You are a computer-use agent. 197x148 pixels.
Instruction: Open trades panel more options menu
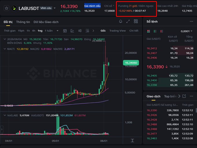pos(191,96)
